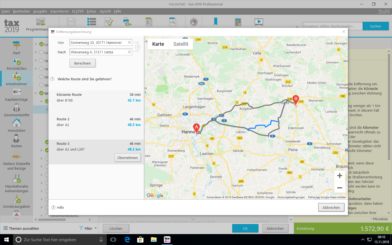Image resolution: width=392 pixels, height=245 pixels.
Task: Click the printer with euro toolbar icon
Action: [x=127, y=22]
